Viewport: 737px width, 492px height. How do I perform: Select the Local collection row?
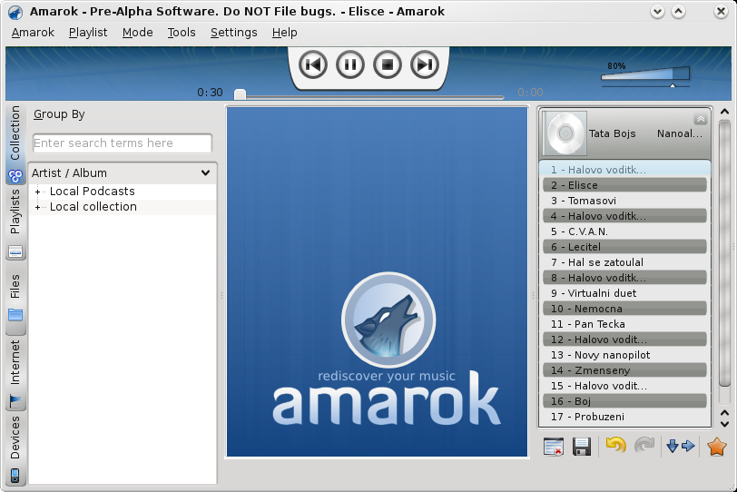point(123,207)
